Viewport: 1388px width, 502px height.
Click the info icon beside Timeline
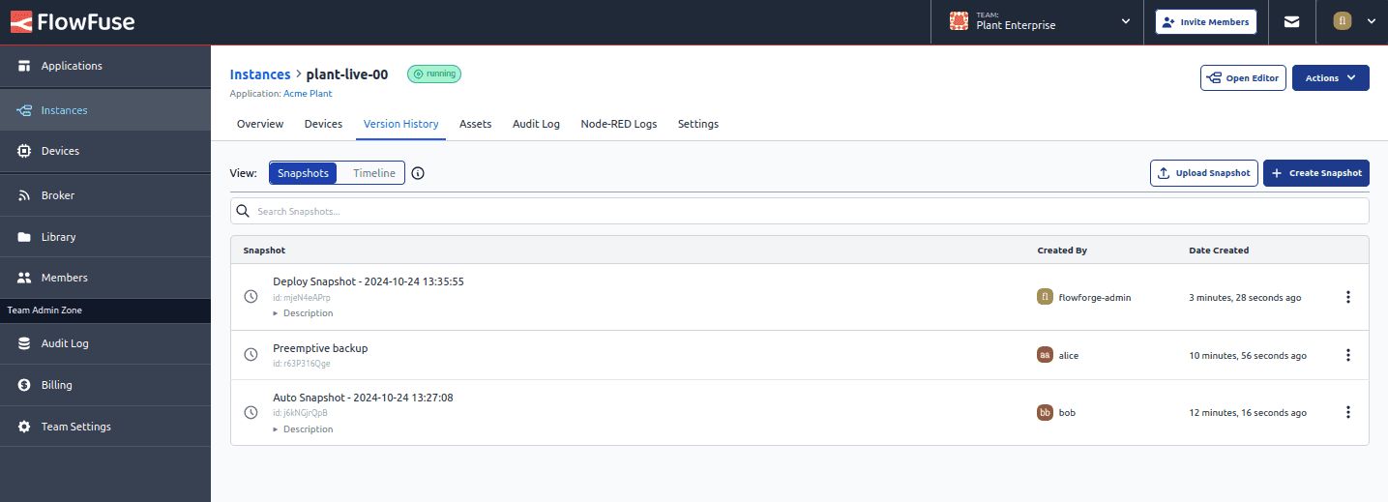click(418, 173)
